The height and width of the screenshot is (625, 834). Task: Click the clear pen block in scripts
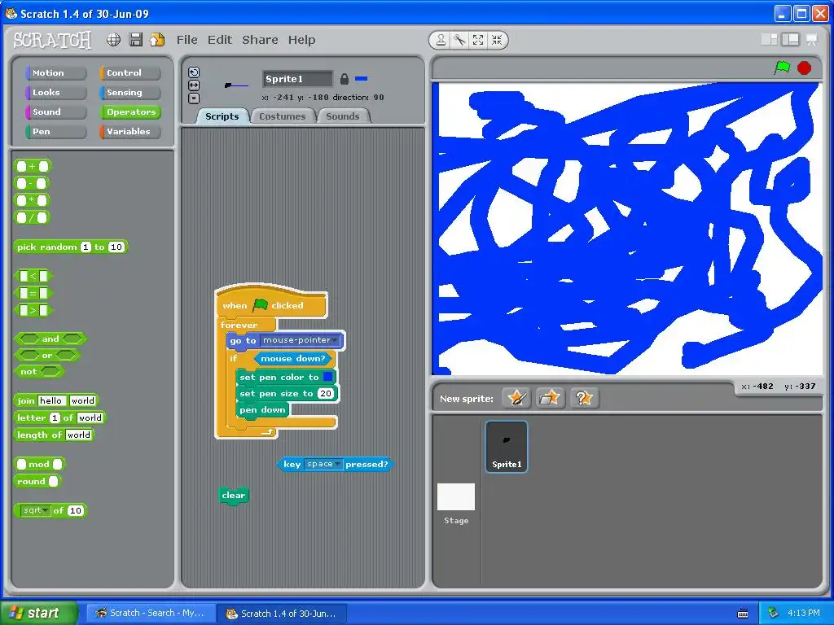pyautogui.click(x=233, y=496)
